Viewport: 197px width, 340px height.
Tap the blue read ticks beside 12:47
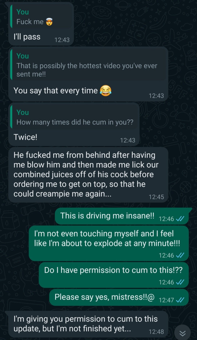coord(180,300)
